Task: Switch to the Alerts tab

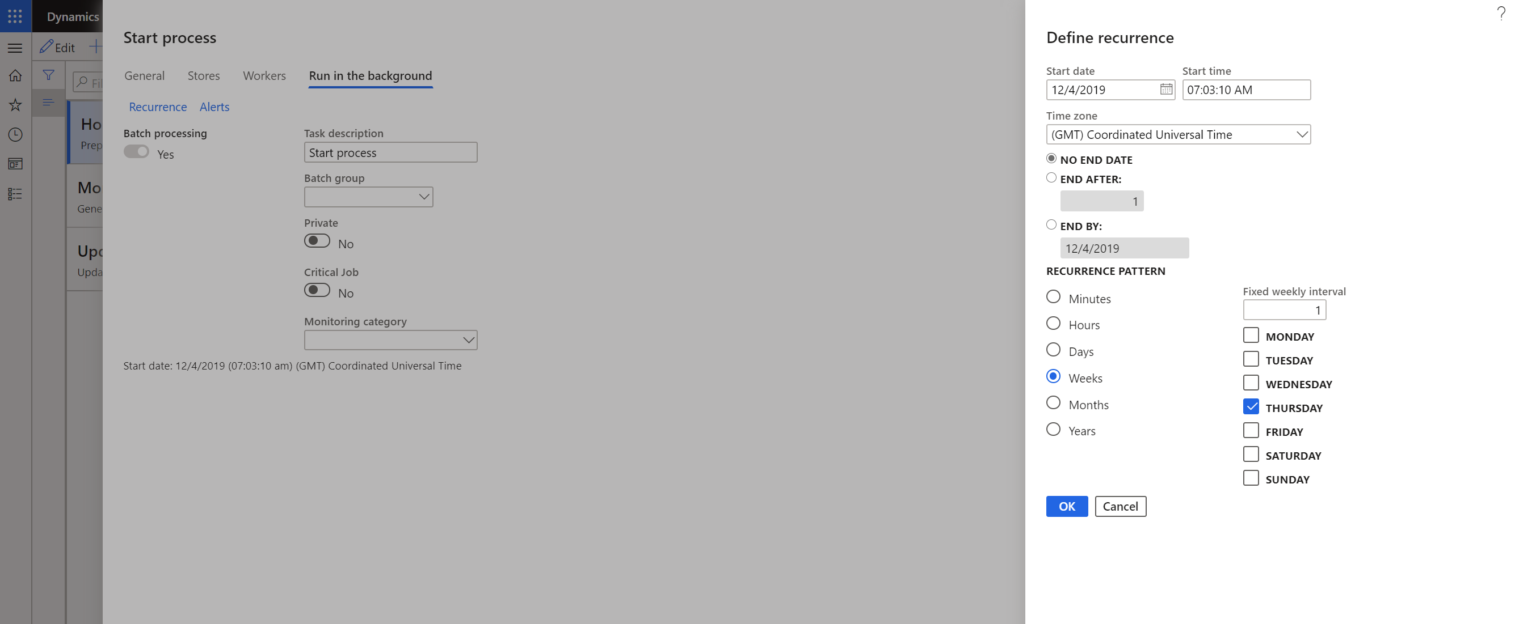Action: (214, 106)
